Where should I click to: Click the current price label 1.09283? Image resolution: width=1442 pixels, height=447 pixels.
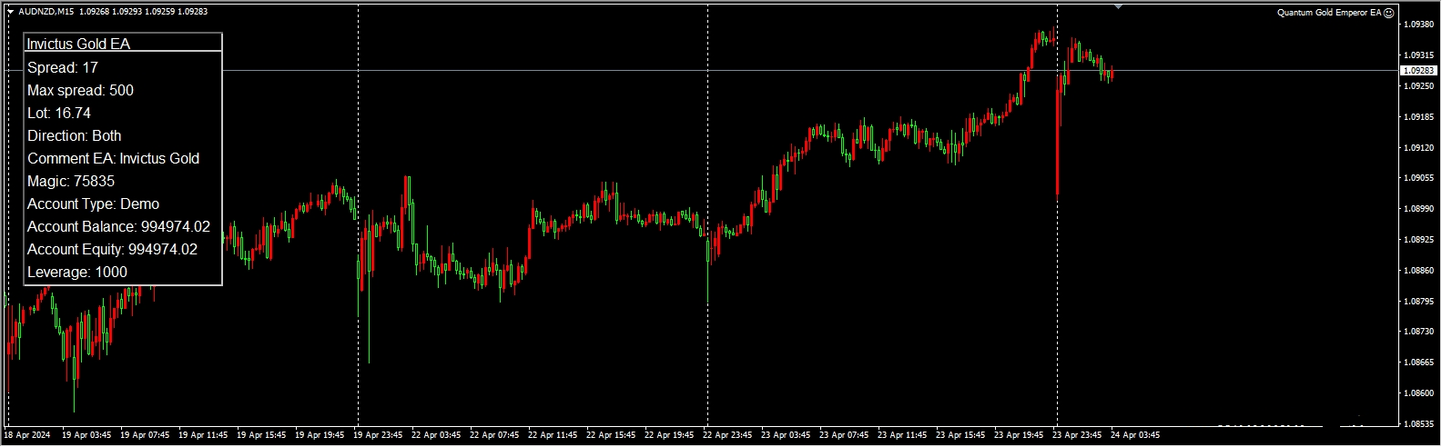(x=1417, y=71)
